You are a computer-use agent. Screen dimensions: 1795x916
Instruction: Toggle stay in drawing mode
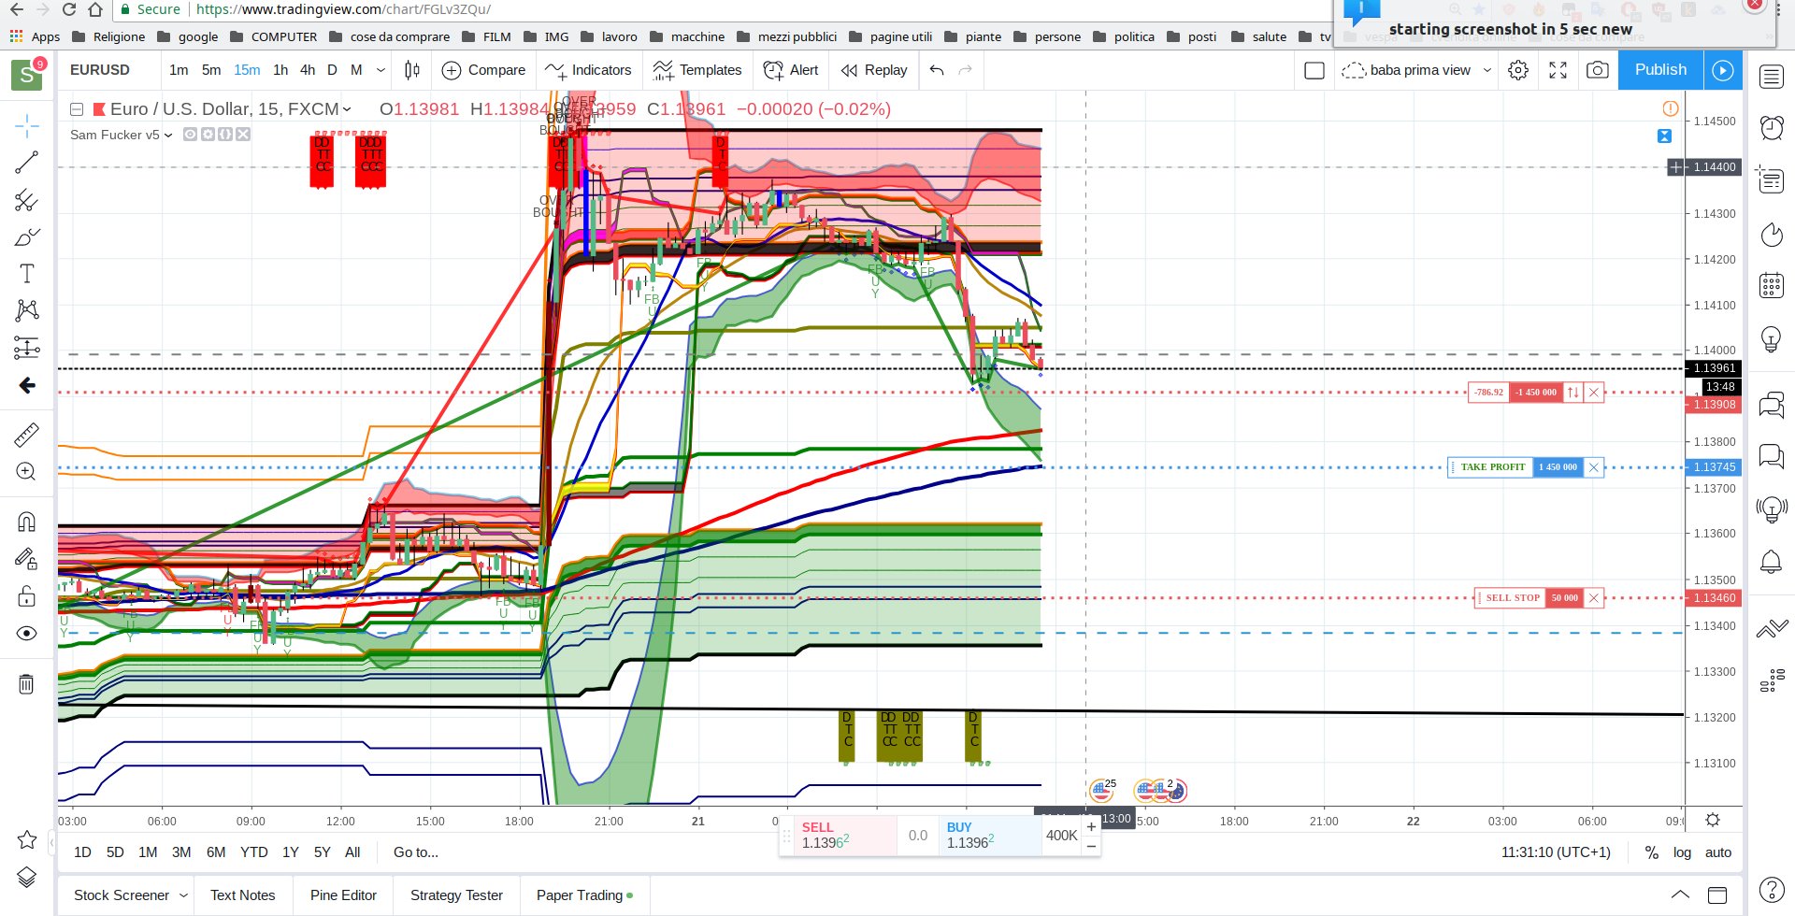coord(26,559)
